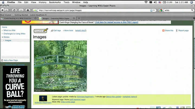Click the Wi-Fi status icon
This screenshot has height=109, width=195.
146,2
